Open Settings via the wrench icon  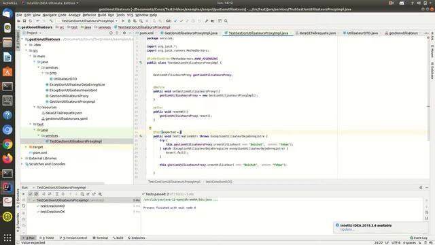click(x=207, y=21)
